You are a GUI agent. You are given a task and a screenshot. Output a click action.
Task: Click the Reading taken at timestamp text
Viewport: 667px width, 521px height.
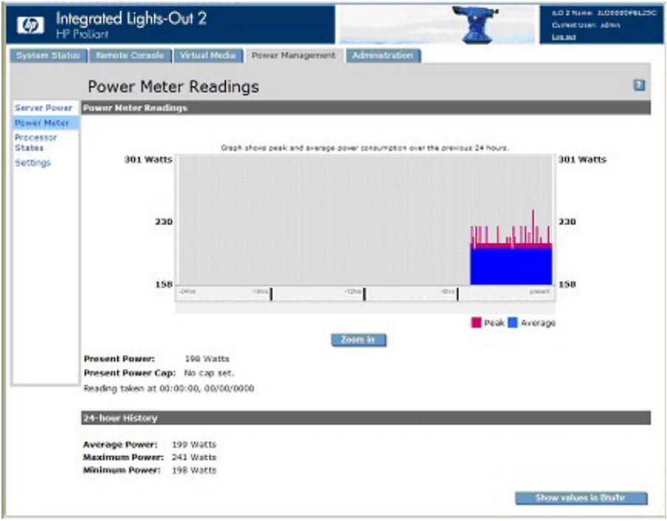pyautogui.click(x=169, y=388)
